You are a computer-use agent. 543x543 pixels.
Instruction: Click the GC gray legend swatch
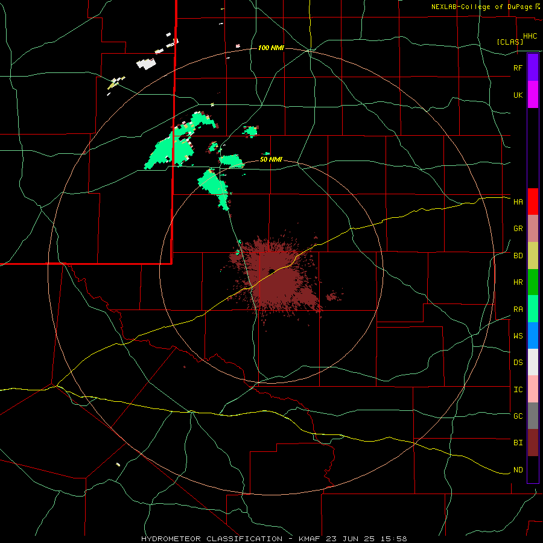533,416
